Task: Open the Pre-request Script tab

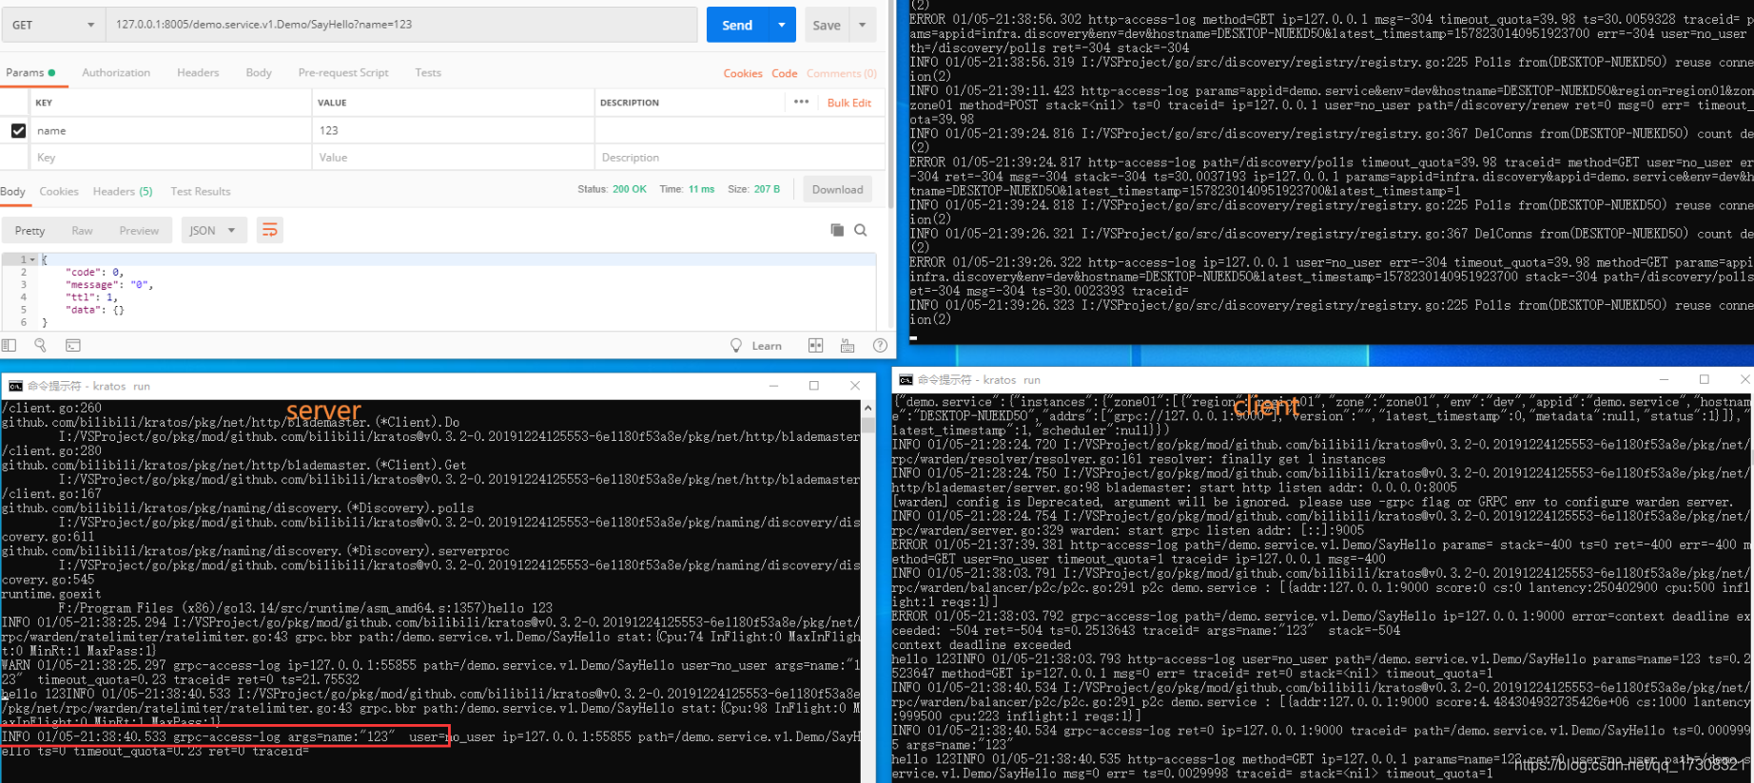Action: coord(343,72)
